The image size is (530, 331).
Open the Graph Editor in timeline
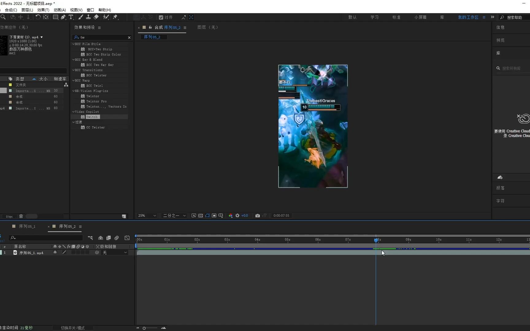coord(127,238)
